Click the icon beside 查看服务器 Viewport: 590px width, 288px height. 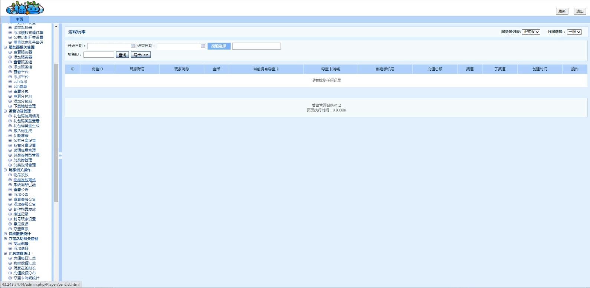pyautogui.click(x=10, y=52)
